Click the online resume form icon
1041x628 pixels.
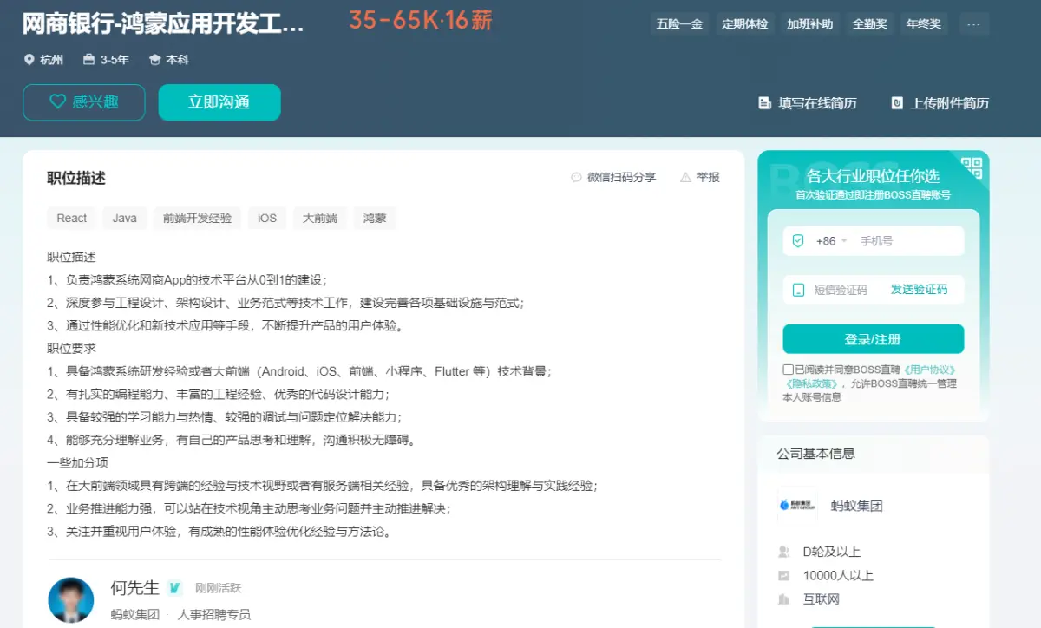(x=764, y=103)
